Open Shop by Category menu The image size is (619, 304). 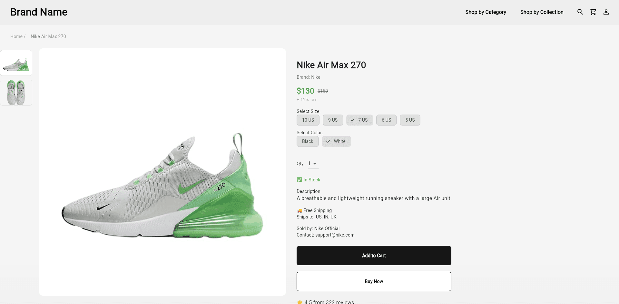(x=486, y=12)
